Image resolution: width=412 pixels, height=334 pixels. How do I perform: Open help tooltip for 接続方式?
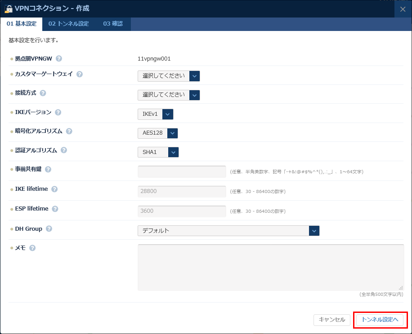pos(43,93)
